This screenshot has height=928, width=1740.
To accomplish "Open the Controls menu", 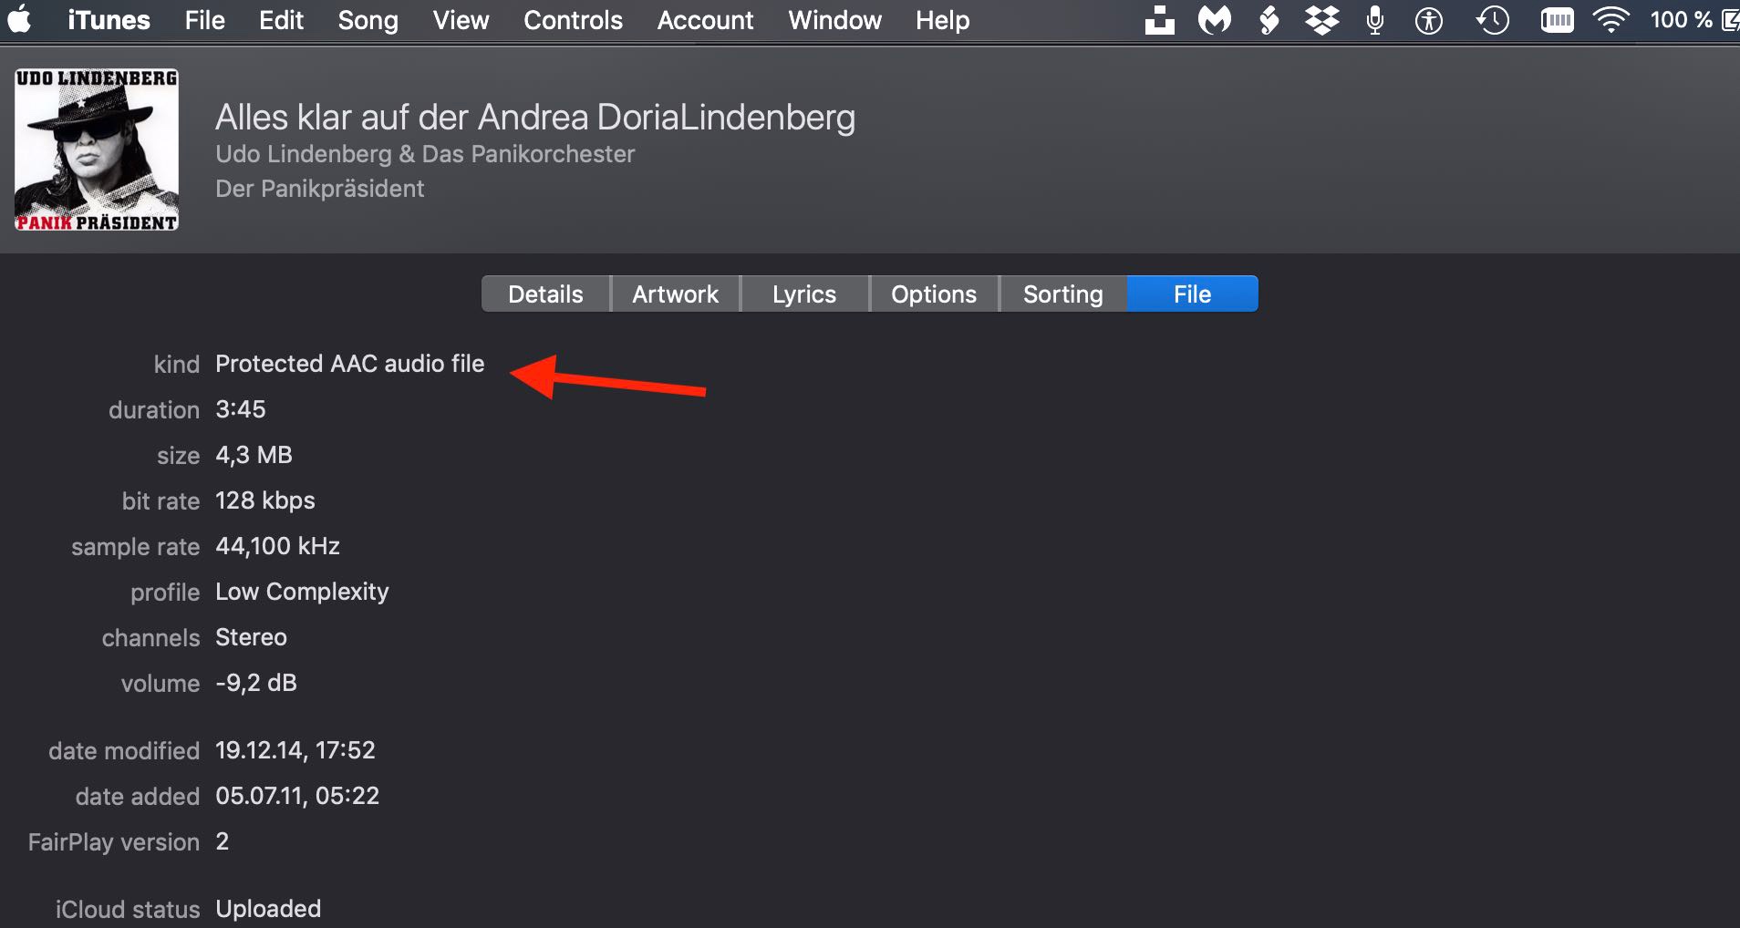I will click(573, 20).
